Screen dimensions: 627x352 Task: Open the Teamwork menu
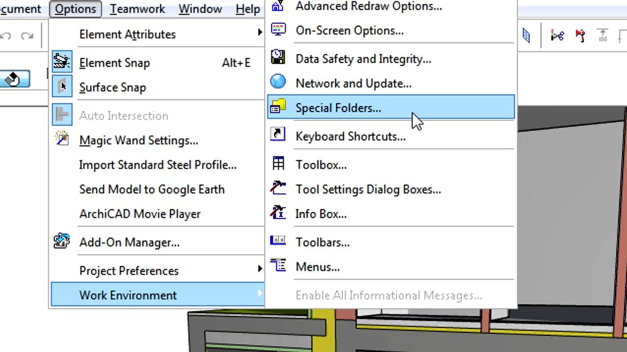click(137, 9)
